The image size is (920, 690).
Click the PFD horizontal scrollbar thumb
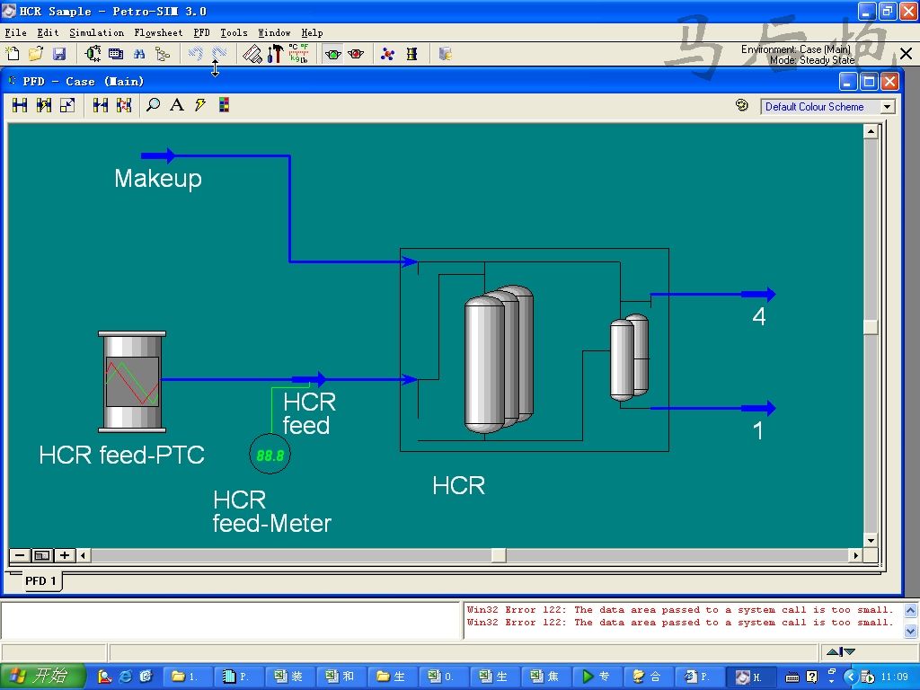498,555
